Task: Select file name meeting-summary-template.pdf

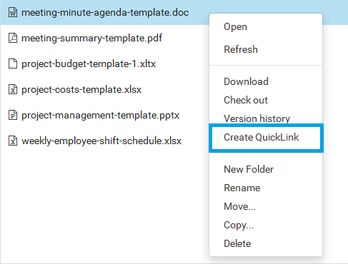Action: (91, 38)
